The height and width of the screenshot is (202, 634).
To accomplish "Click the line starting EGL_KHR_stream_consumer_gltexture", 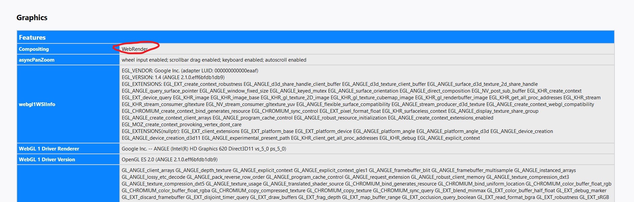I will point(358,104).
